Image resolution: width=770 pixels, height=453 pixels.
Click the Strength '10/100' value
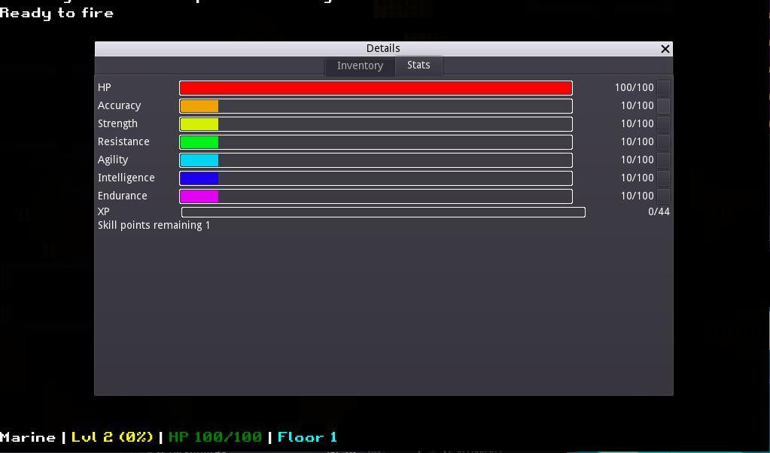637,124
